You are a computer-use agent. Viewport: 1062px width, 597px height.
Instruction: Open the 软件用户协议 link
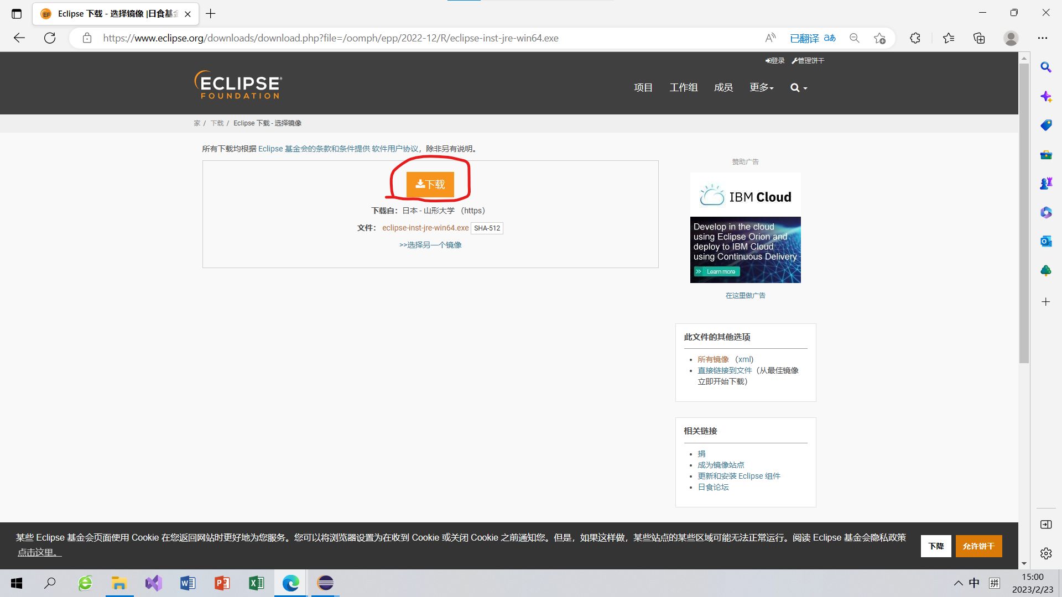pyautogui.click(x=395, y=149)
